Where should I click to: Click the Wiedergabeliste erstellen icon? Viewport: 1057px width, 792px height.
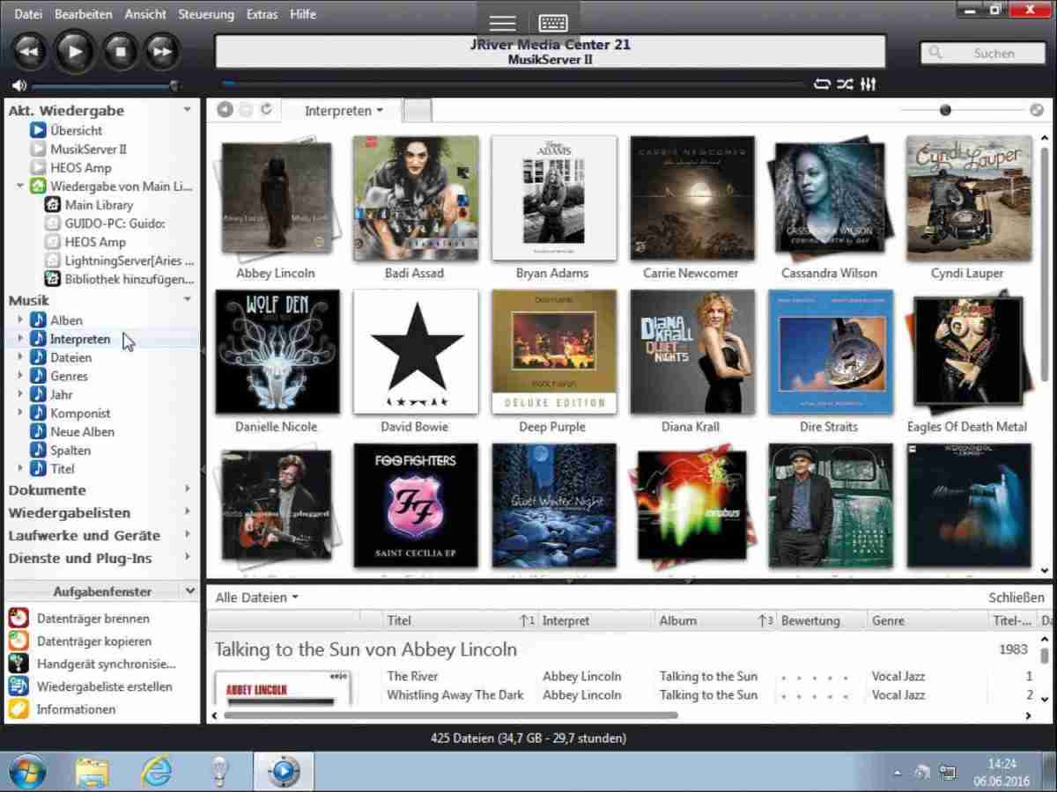click(18, 686)
